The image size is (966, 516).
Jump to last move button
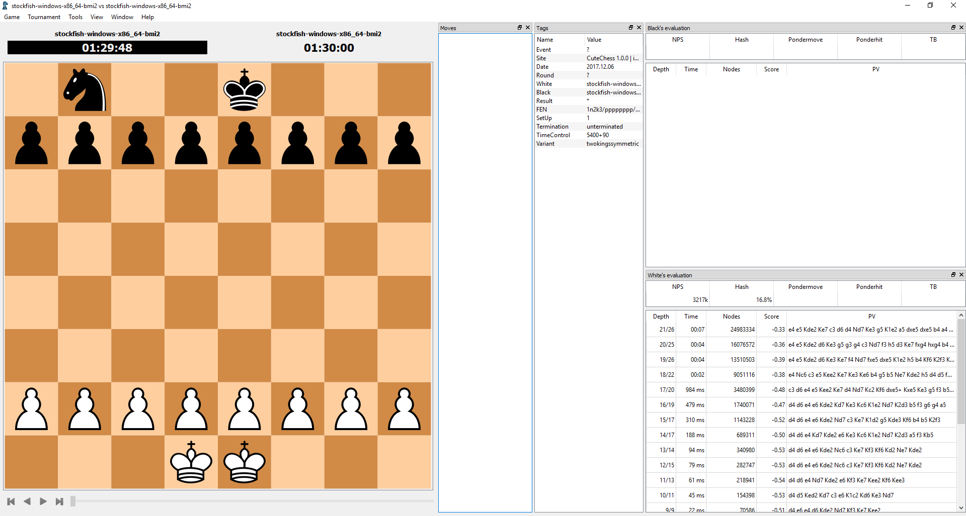[x=59, y=501]
